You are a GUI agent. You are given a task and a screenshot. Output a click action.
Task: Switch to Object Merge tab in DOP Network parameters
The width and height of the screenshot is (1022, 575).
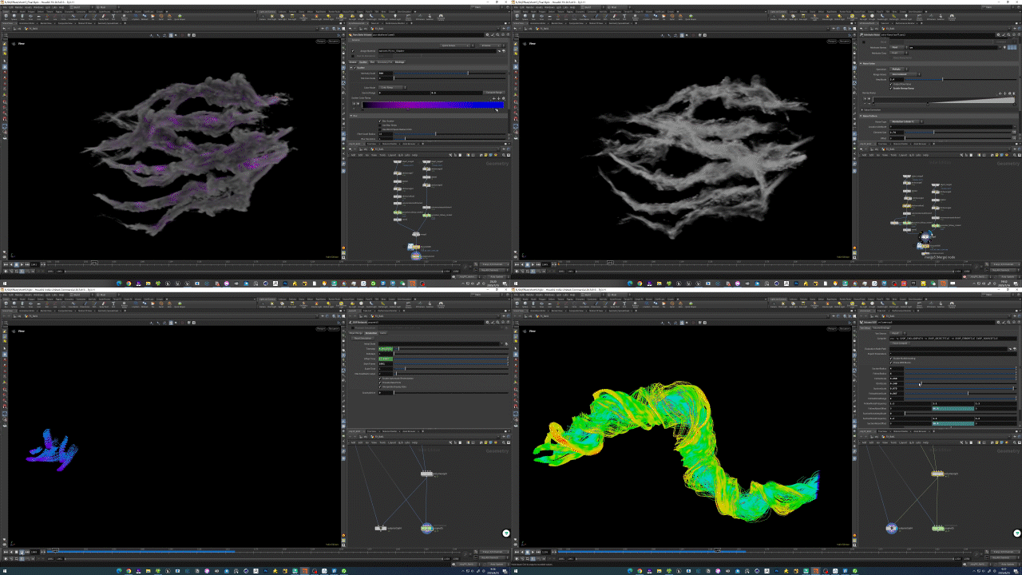[x=355, y=332]
